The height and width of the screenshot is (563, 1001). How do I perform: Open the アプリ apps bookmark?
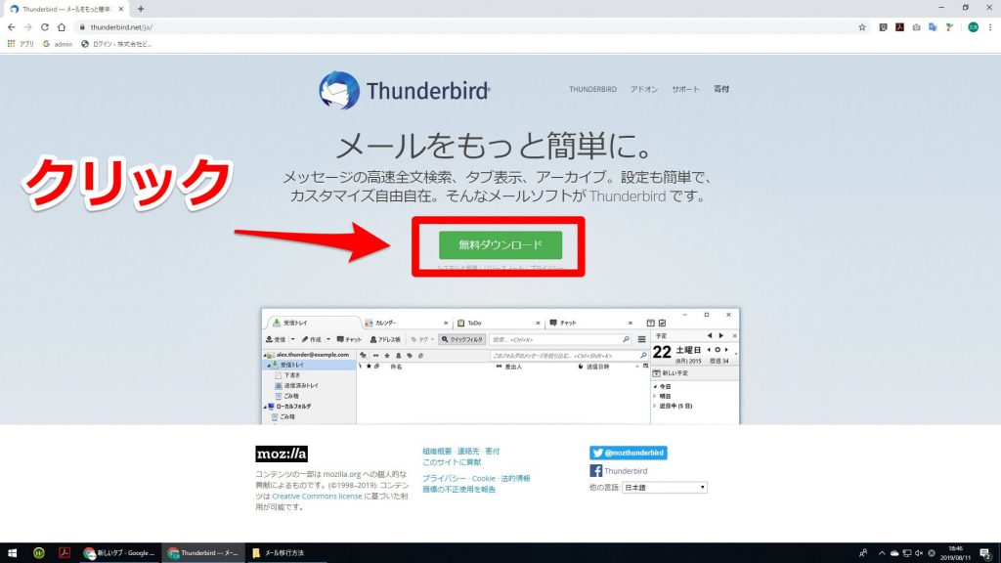pos(22,44)
